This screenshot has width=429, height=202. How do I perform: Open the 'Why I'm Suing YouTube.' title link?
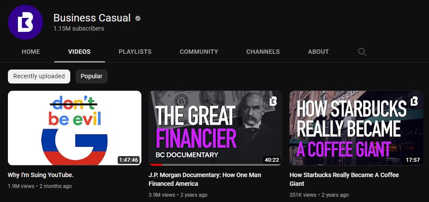click(41, 175)
